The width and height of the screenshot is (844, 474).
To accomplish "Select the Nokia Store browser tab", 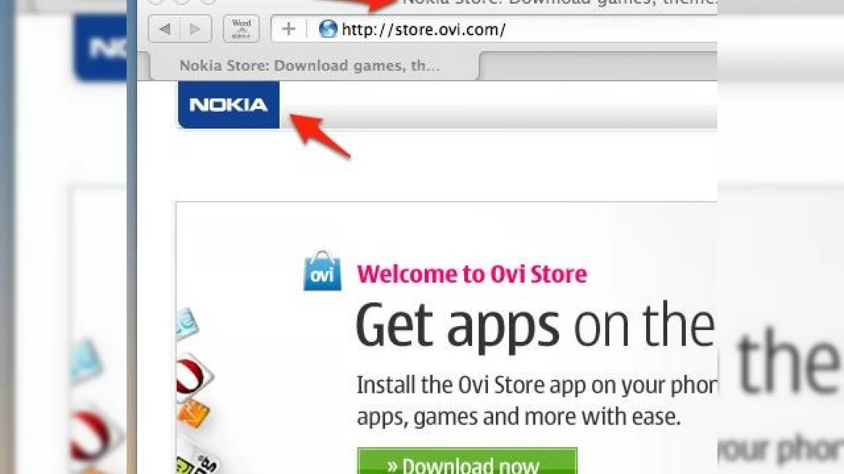I will tap(314, 66).
